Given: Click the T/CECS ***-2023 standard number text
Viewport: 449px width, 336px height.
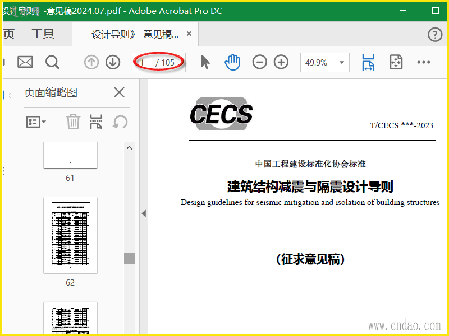Looking at the screenshot, I should [x=401, y=125].
